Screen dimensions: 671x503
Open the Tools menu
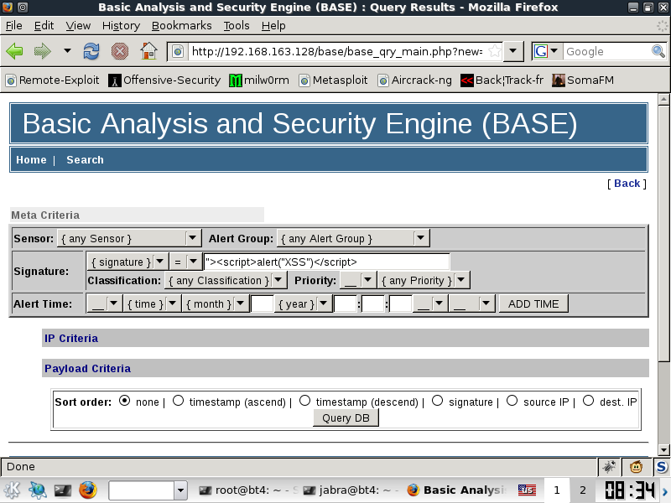coord(237,26)
